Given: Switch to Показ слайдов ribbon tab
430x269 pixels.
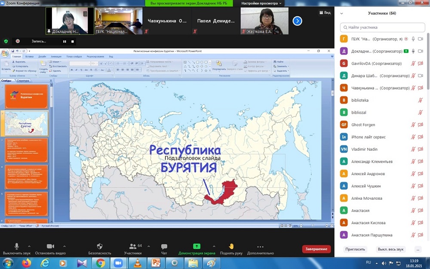Looking at the screenshot, I should click(x=74, y=56).
